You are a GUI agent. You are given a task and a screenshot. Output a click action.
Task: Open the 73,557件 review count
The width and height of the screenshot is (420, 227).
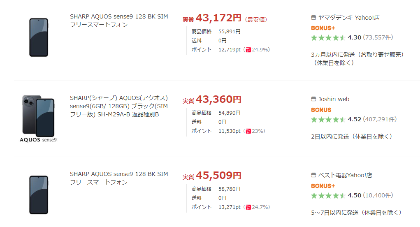[x=378, y=38]
